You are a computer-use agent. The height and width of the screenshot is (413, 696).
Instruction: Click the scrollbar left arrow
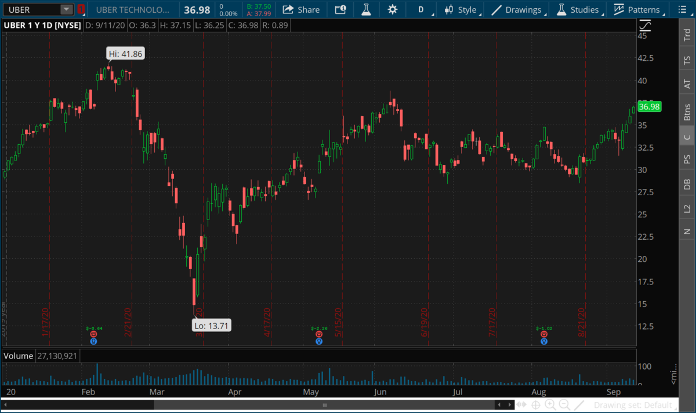click(x=5, y=404)
